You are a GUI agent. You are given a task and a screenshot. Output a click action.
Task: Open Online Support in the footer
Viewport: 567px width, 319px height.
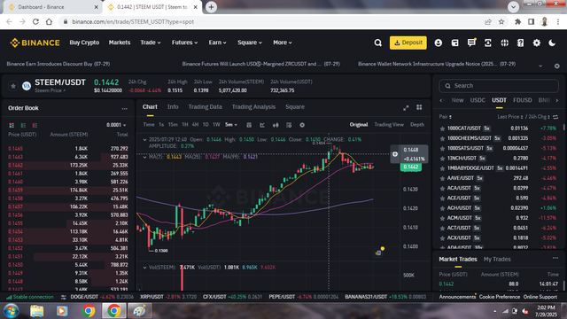(540, 297)
